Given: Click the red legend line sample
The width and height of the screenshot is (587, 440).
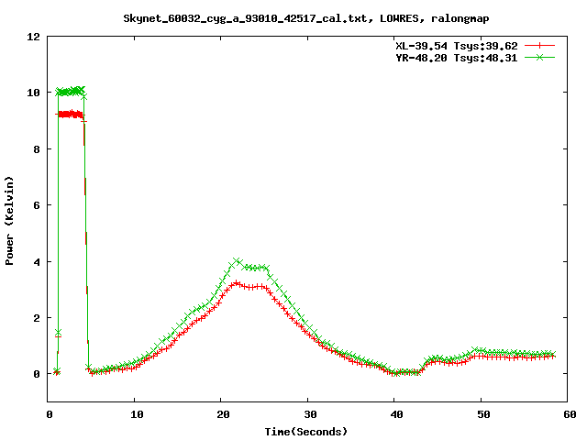Looking at the screenshot, I should 539,46.
